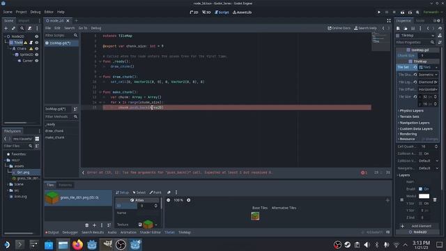This screenshot has height=251, width=446.
Task: Open the AssetLib workspace
Action: [242, 13]
